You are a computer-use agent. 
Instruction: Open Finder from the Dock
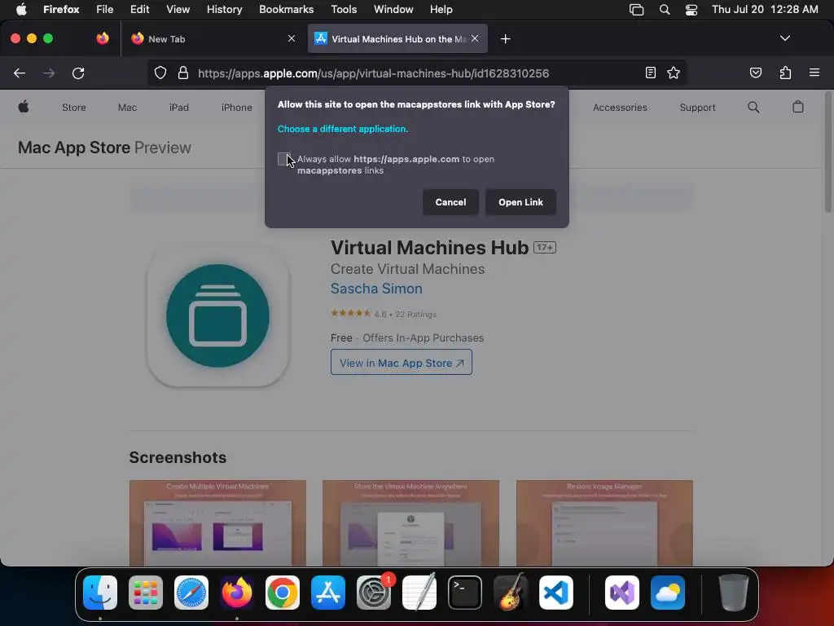click(x=100, y=593)
